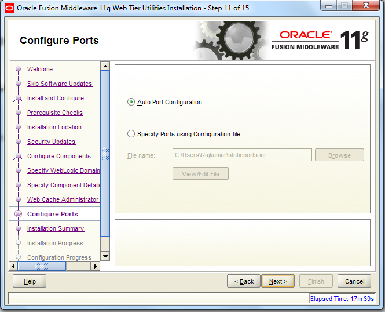This screenshot has width=385, height=312.
Task: Open Specify WebLogic Domain step
Action: click(x=63, y=170)
